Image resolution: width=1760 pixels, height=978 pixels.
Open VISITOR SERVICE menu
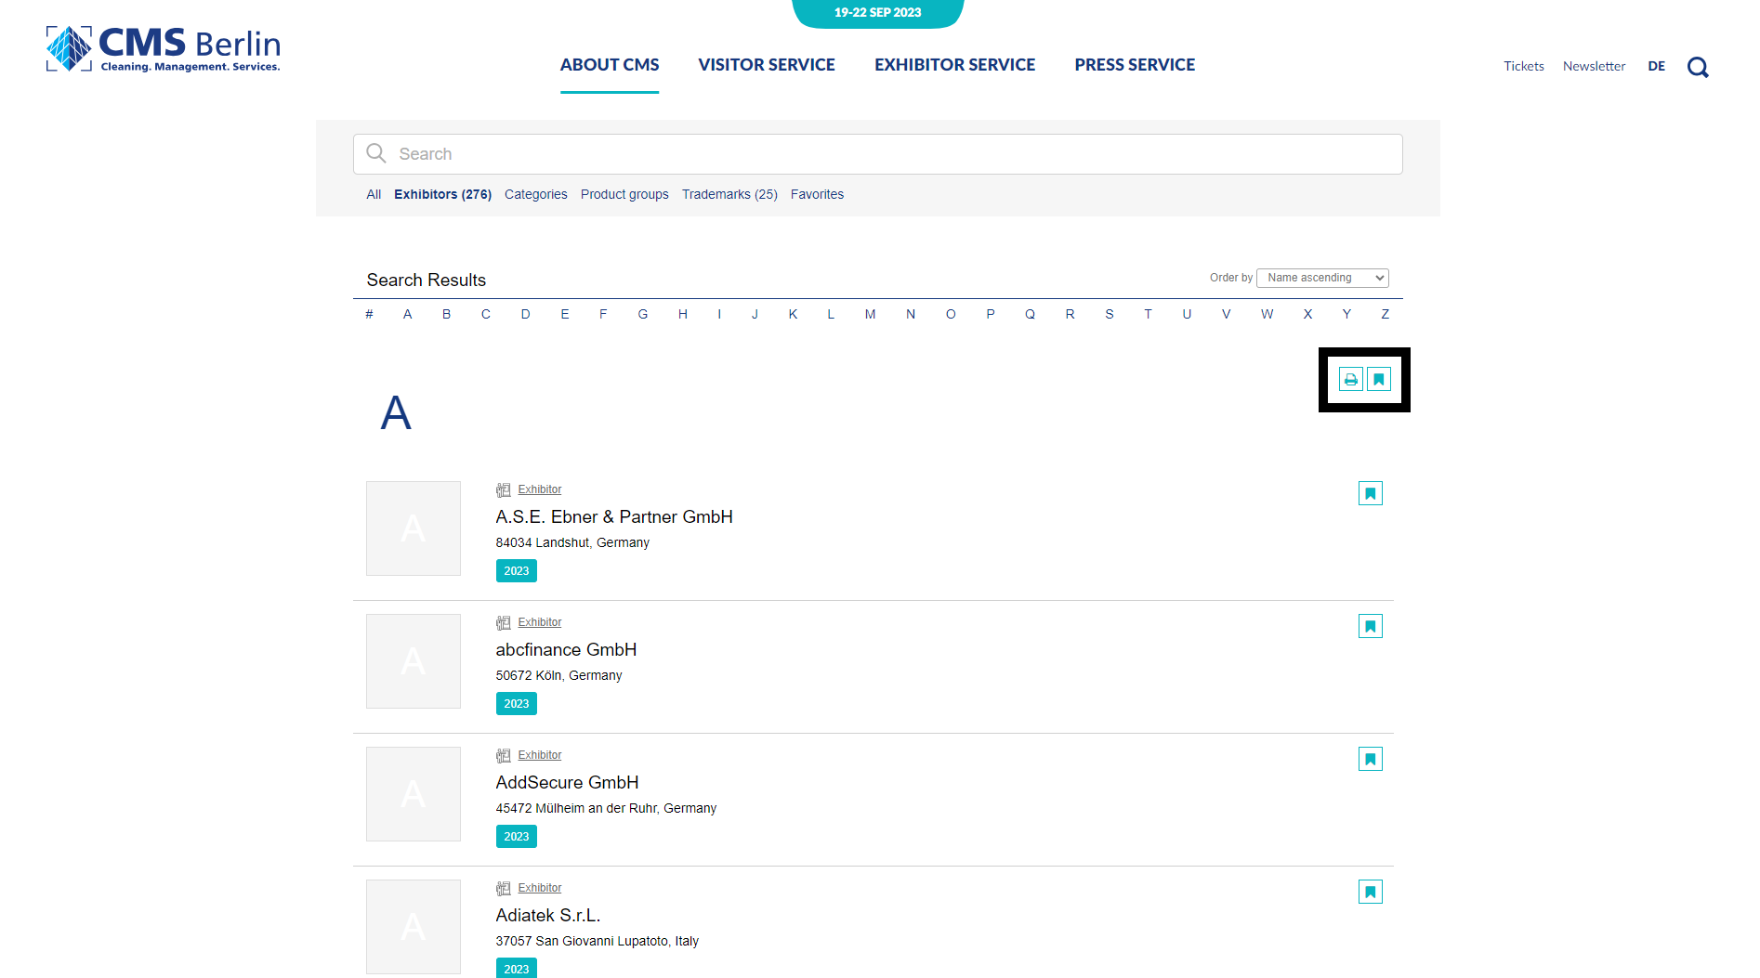click(x=767, y=65)
